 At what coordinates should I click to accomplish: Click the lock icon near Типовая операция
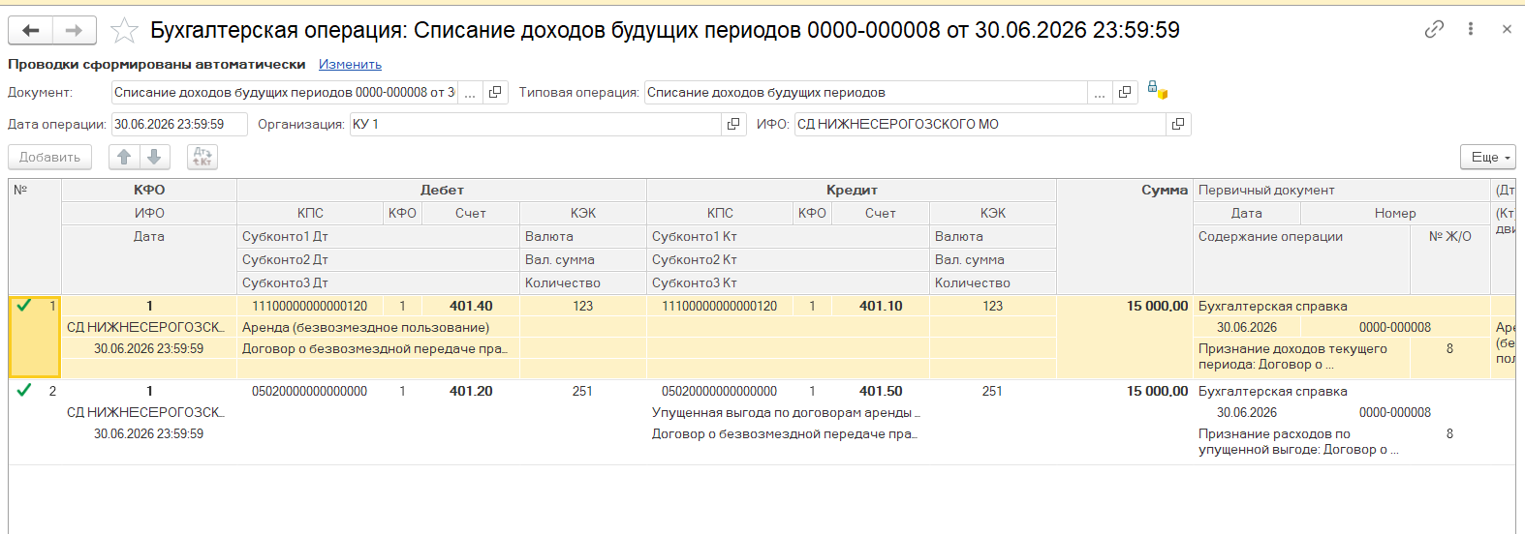1157,91
